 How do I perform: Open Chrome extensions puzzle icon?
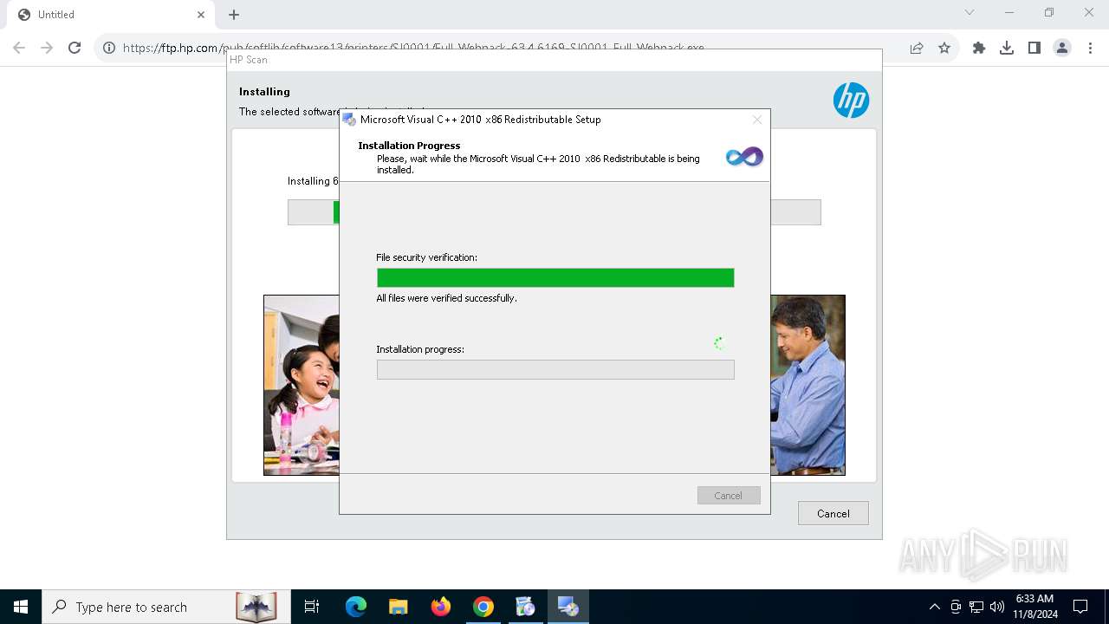979,48
